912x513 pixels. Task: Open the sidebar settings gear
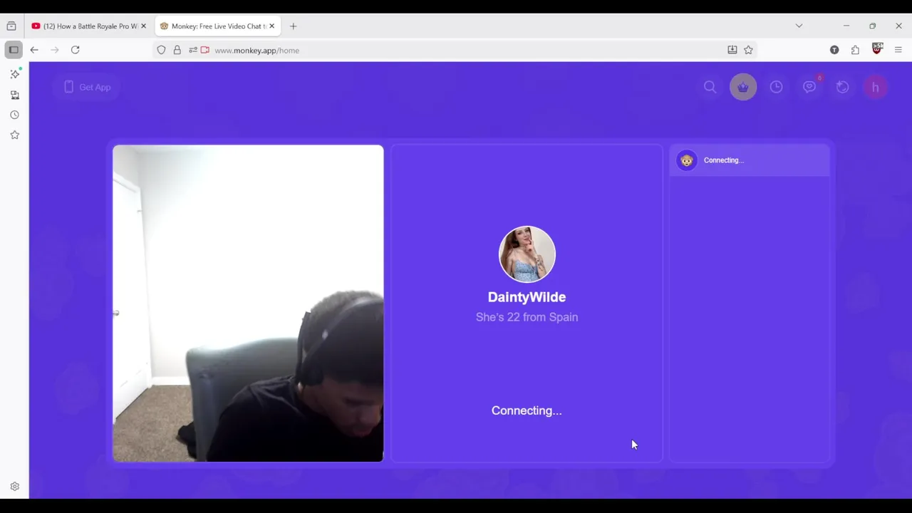[x=15, y=487]
